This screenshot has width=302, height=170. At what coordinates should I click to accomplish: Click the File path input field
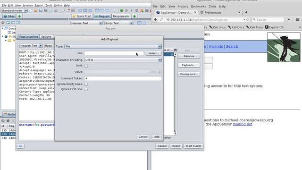coord(114,53)
